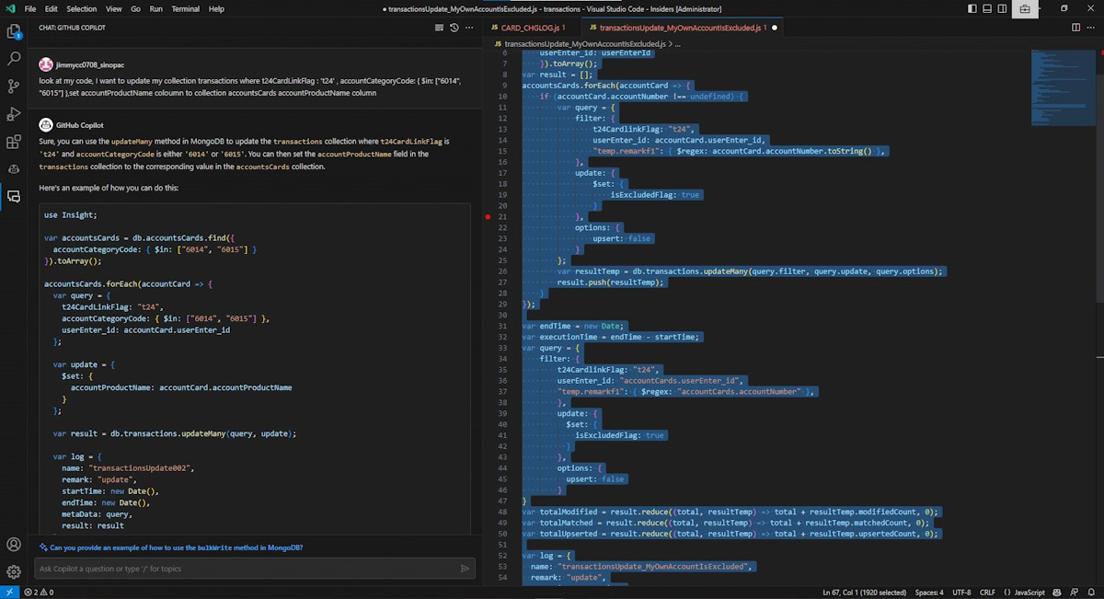Open the Search view
The image size is (1104, 599).
(14, 59)
